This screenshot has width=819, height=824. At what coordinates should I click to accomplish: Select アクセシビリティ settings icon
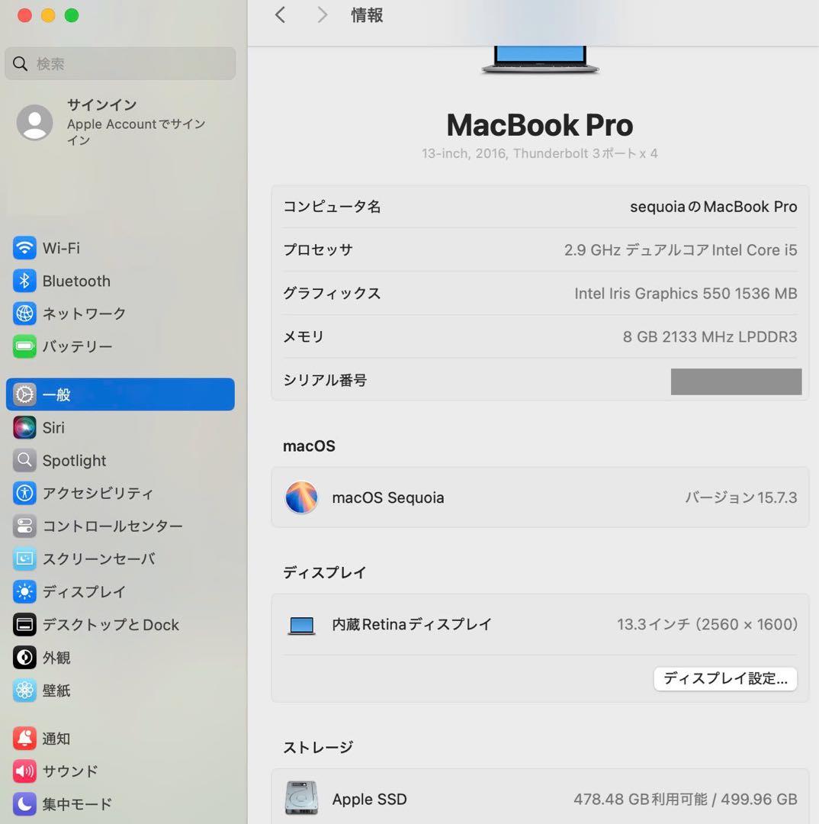coord(24,493)
